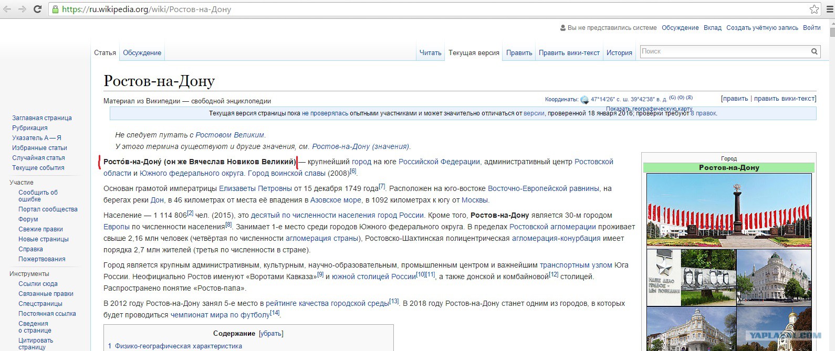Click Постоянная ссылка

click(x=47, y=314)
